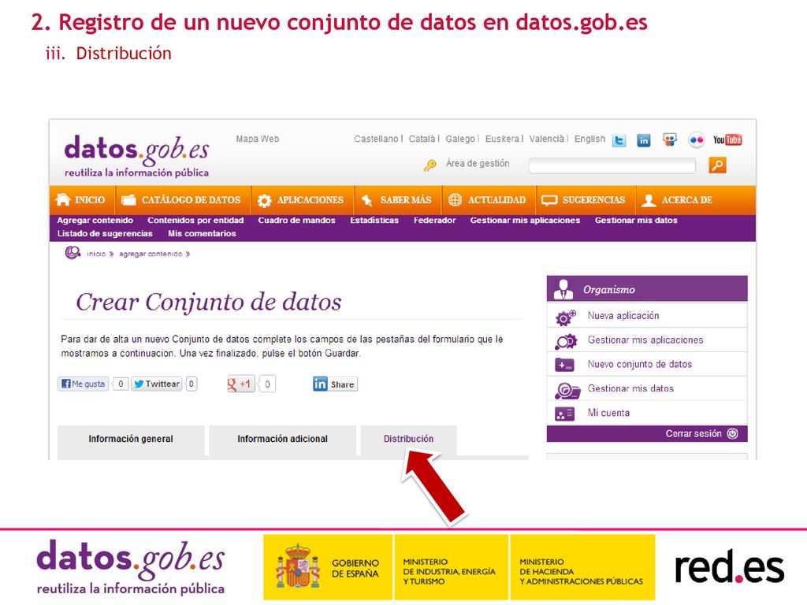Click the search input field
This screenshot has height=605, width=807.
[612, 165]
